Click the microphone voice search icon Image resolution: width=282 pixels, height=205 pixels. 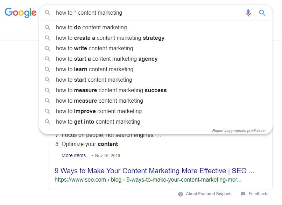[x=248, y=13]
